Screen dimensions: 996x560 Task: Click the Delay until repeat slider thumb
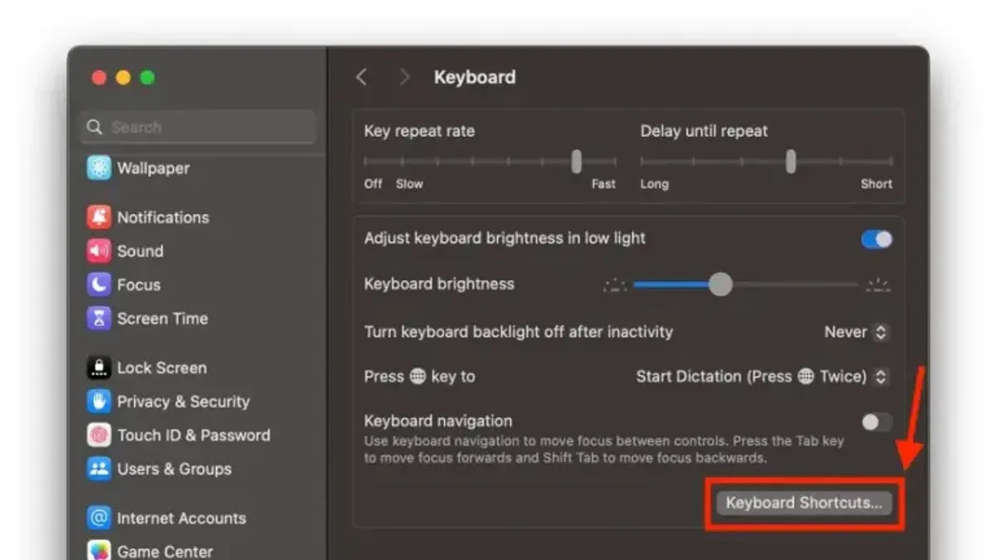pos(791,162)
